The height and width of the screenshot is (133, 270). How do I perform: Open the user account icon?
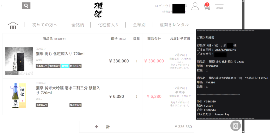point(195,6)
